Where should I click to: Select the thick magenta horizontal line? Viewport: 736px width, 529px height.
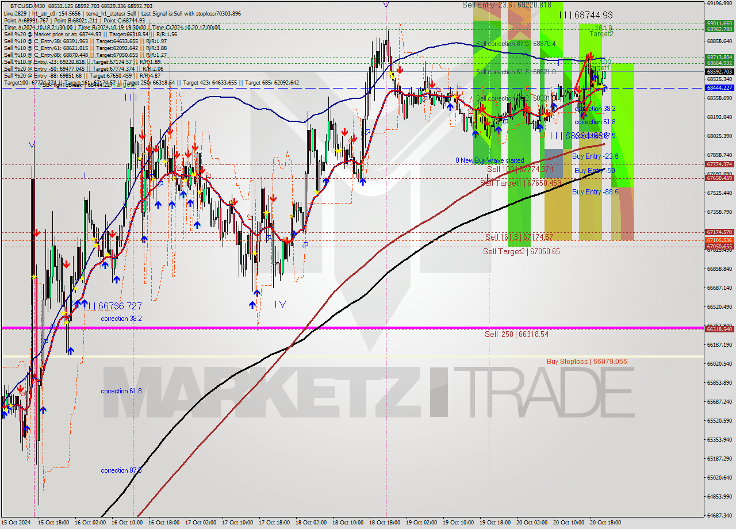352,328
